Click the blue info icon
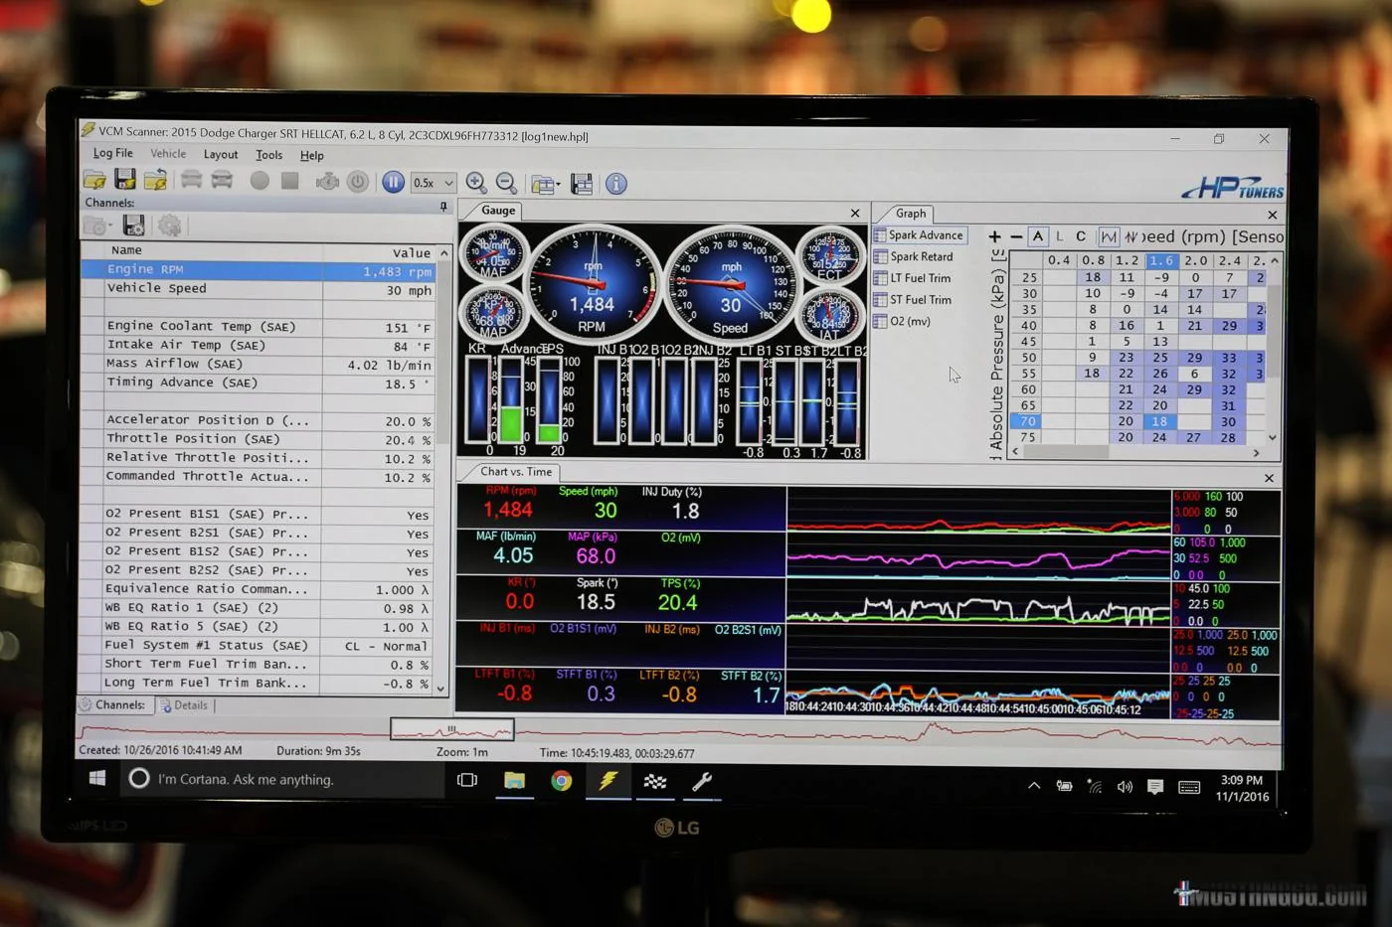Image resolution: width=1392 pixels, height=927 pixels. 616,184
